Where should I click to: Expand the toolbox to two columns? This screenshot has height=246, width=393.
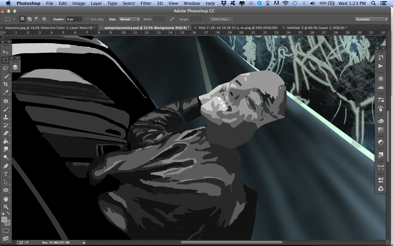9,42
